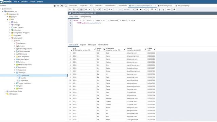Select row 10 header in data output

pyautogui.click(x=70, y=80)
